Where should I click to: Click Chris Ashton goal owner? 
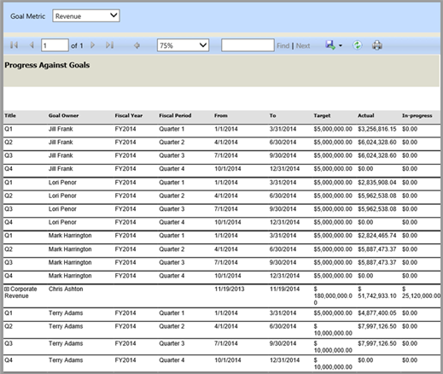[x=66, y=289]
